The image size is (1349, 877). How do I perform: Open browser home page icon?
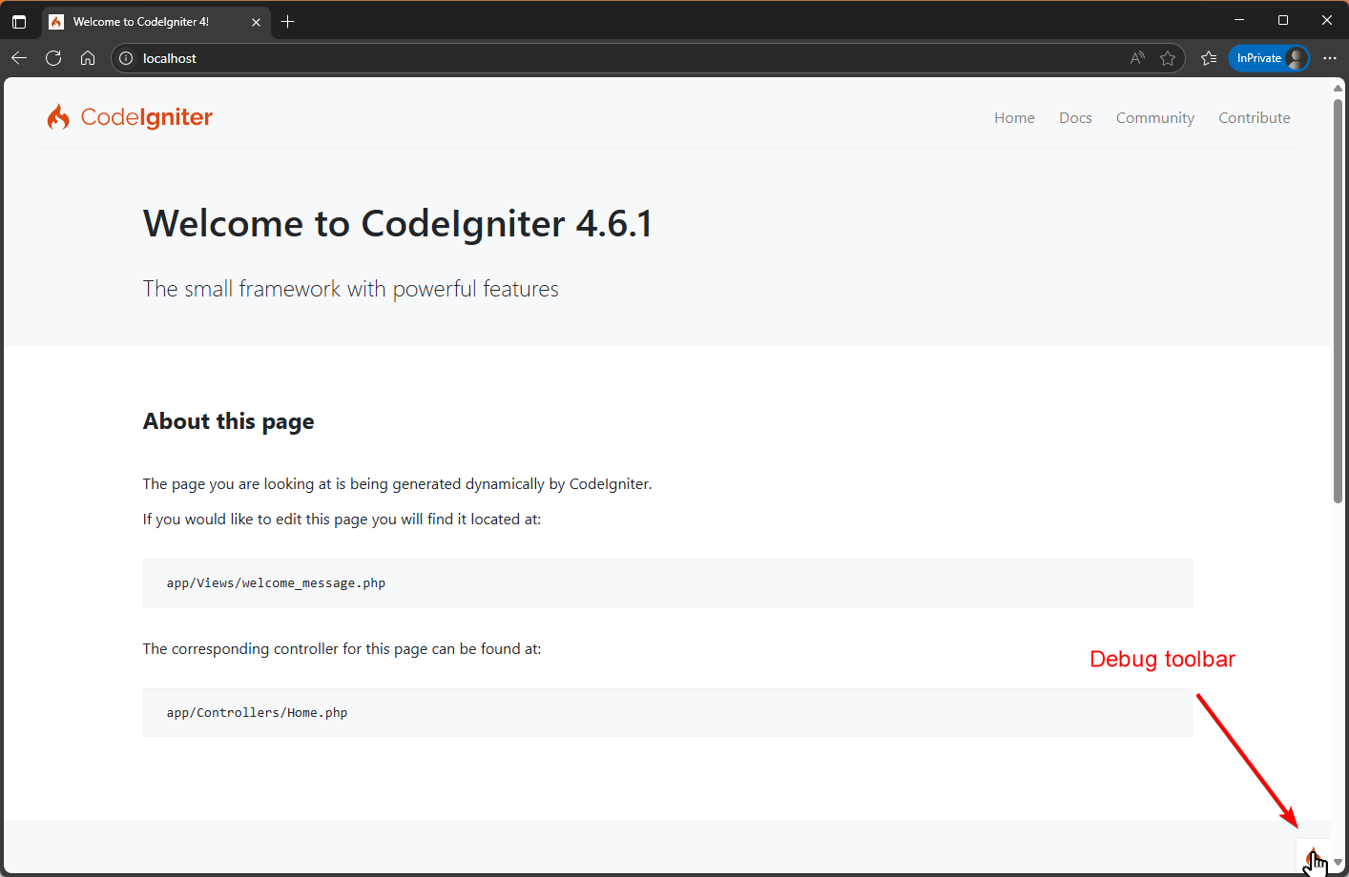[88, 58]
